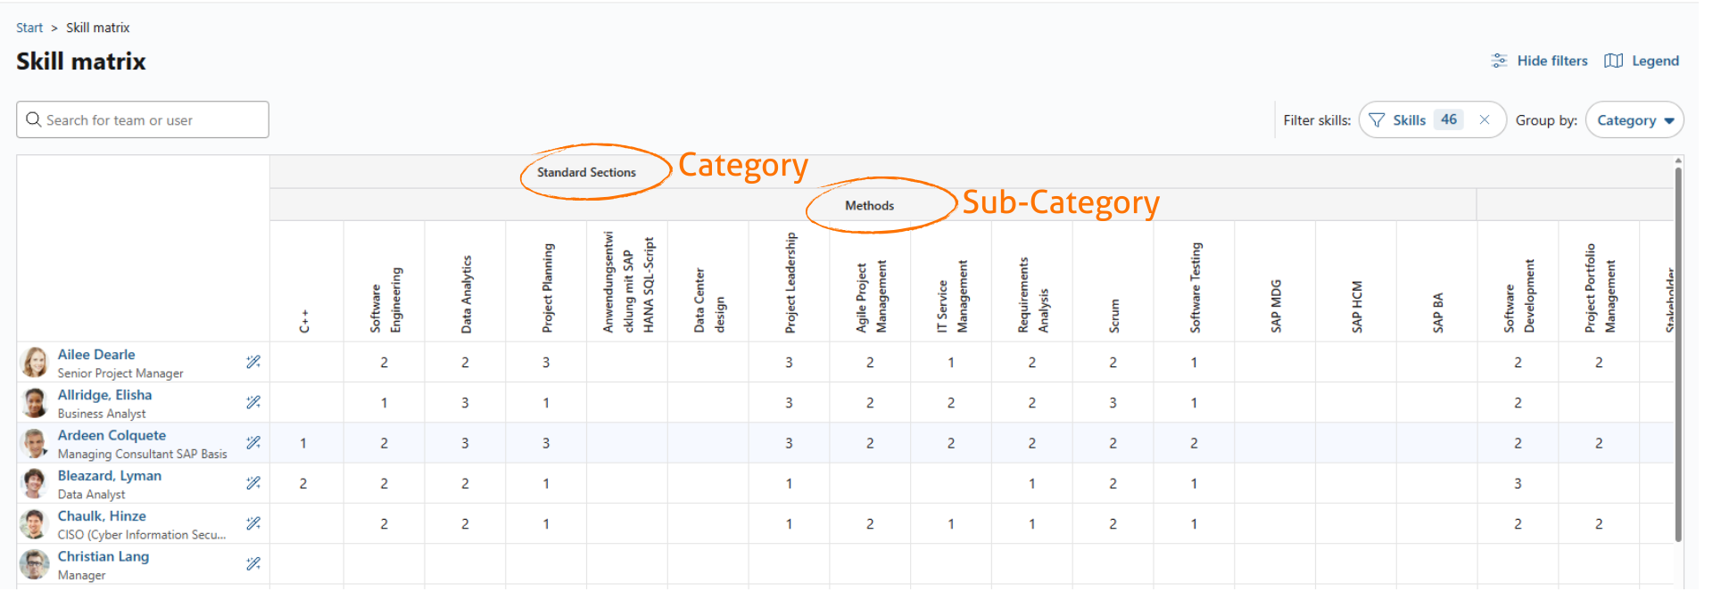Click Ailee Dearle's Project Planning value 3
1713x616 pixels.
coord(546,362)
